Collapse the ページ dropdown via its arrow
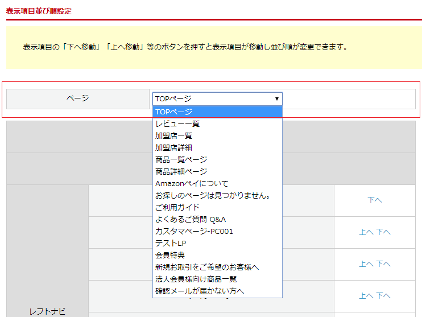The width and height of the screenshot is (422, 317). [276, 99]
